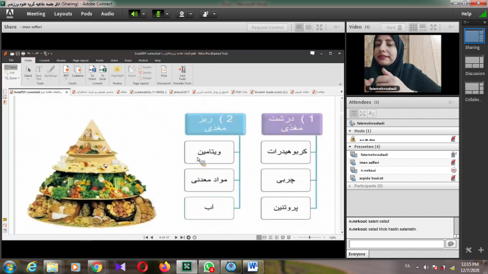Click the Start video button
This screenshot has width=488, height=274.
(394, 27)
